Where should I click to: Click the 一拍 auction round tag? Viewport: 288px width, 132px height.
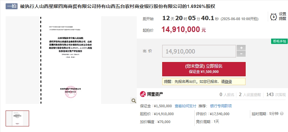coord(11,6)
